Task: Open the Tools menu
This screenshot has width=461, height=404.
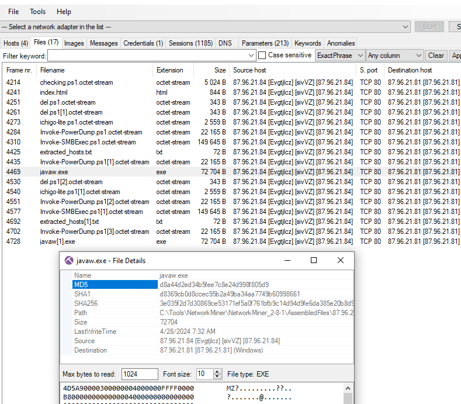Action: tap(37, 12)
